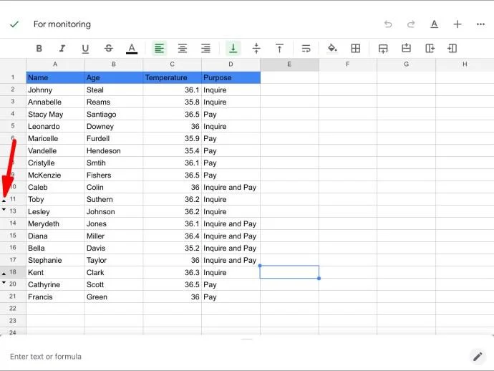Select the temperature 35.2 in Bella's row
The height and width of the screenshot is (371, 494).
coord(173,248)
